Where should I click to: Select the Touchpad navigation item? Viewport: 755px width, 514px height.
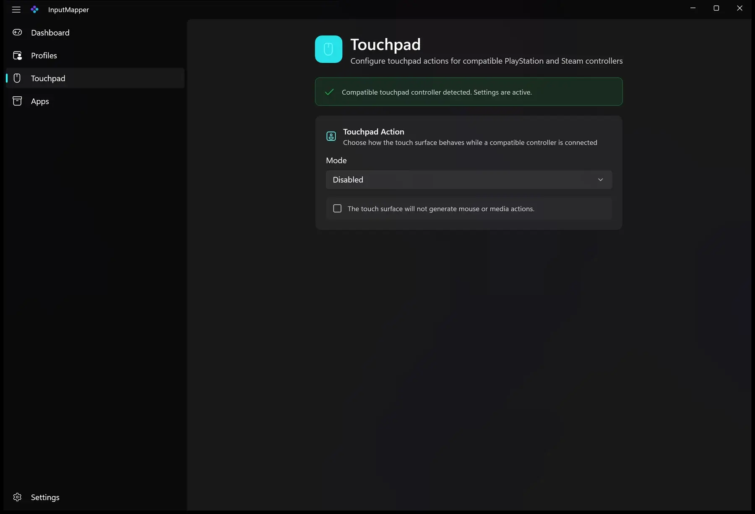(95, 78)
